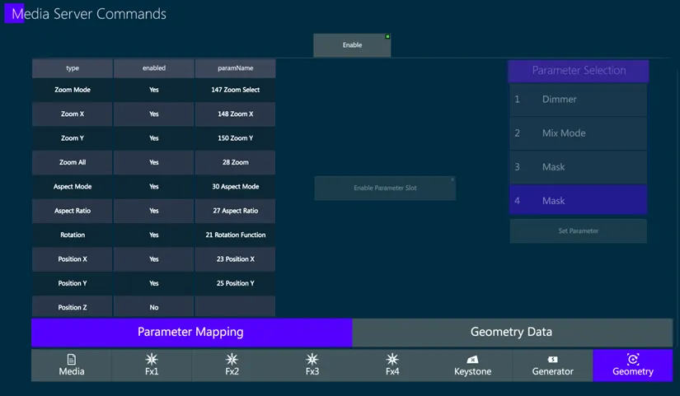This screenshot has height=396, width=680.
Task: Click the Yes cell for Rotation
Action: coord(154,235)
